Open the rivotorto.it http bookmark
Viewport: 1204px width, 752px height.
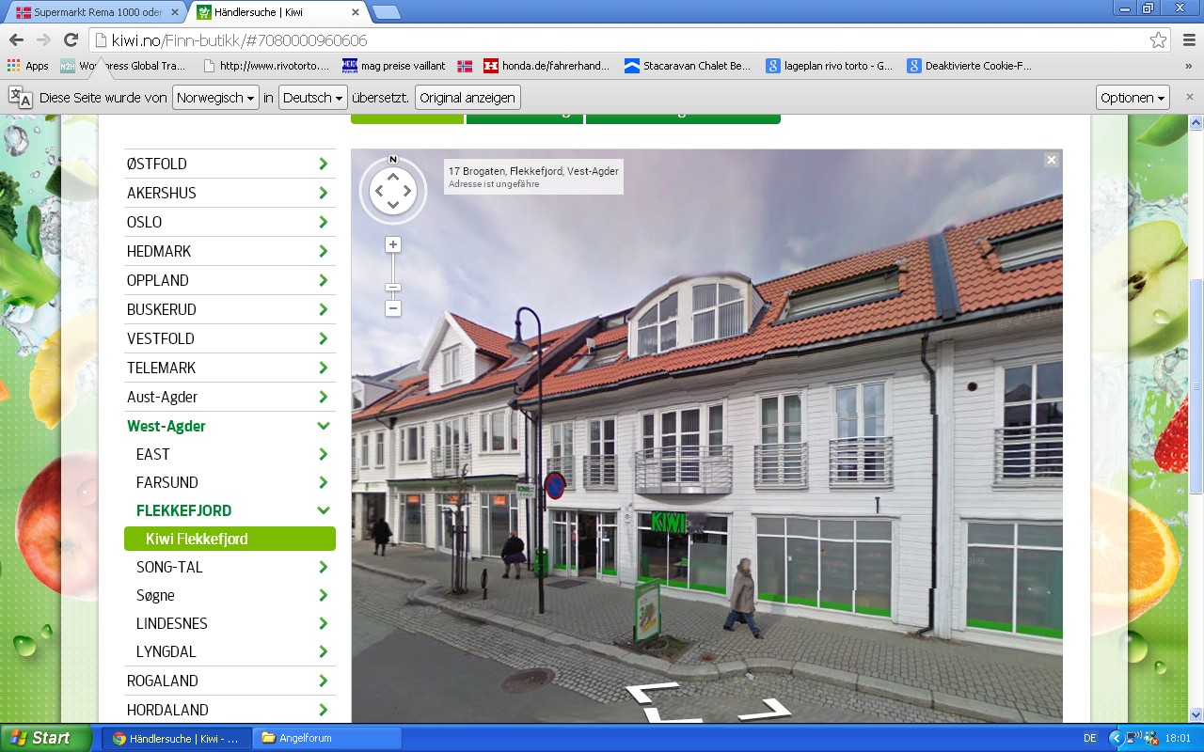tap(266, 66)
